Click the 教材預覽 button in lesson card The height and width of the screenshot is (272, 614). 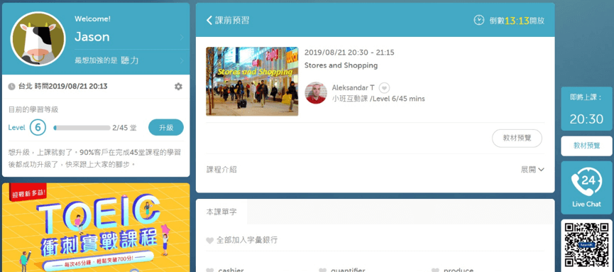coord(517,138)
